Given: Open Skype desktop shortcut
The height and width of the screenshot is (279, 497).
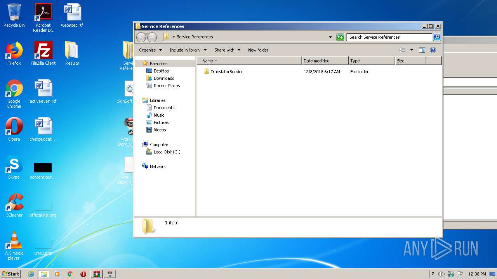Looking at the screenshot, I should coord(14,167).
